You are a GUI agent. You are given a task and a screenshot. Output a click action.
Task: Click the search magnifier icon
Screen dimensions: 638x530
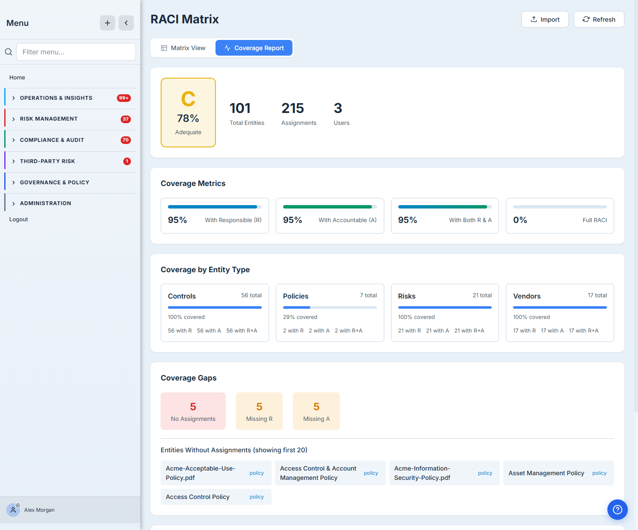(9, 52)
